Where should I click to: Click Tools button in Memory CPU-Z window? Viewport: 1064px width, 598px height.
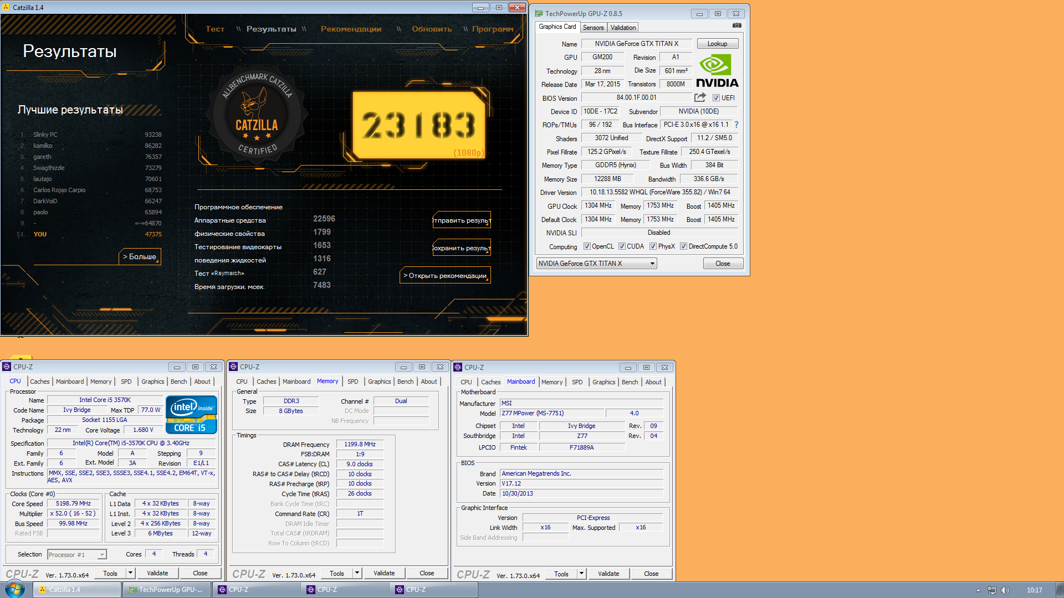[337, 573]
